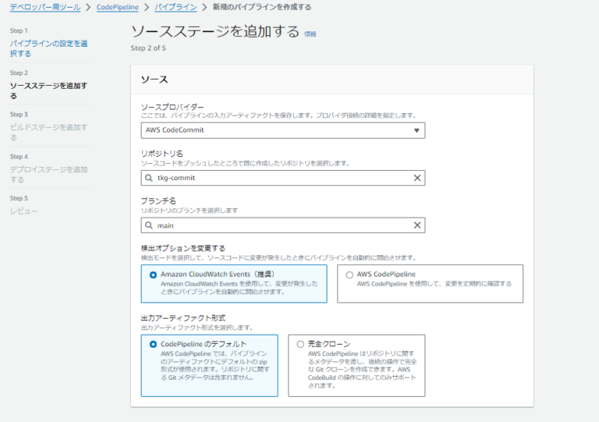Screen dimensions: 599x422
Task: Click the main branch name field
Action: [282, 225]
